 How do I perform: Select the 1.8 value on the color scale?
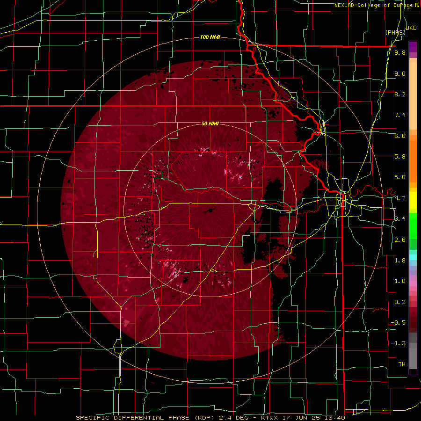[400, 261]
